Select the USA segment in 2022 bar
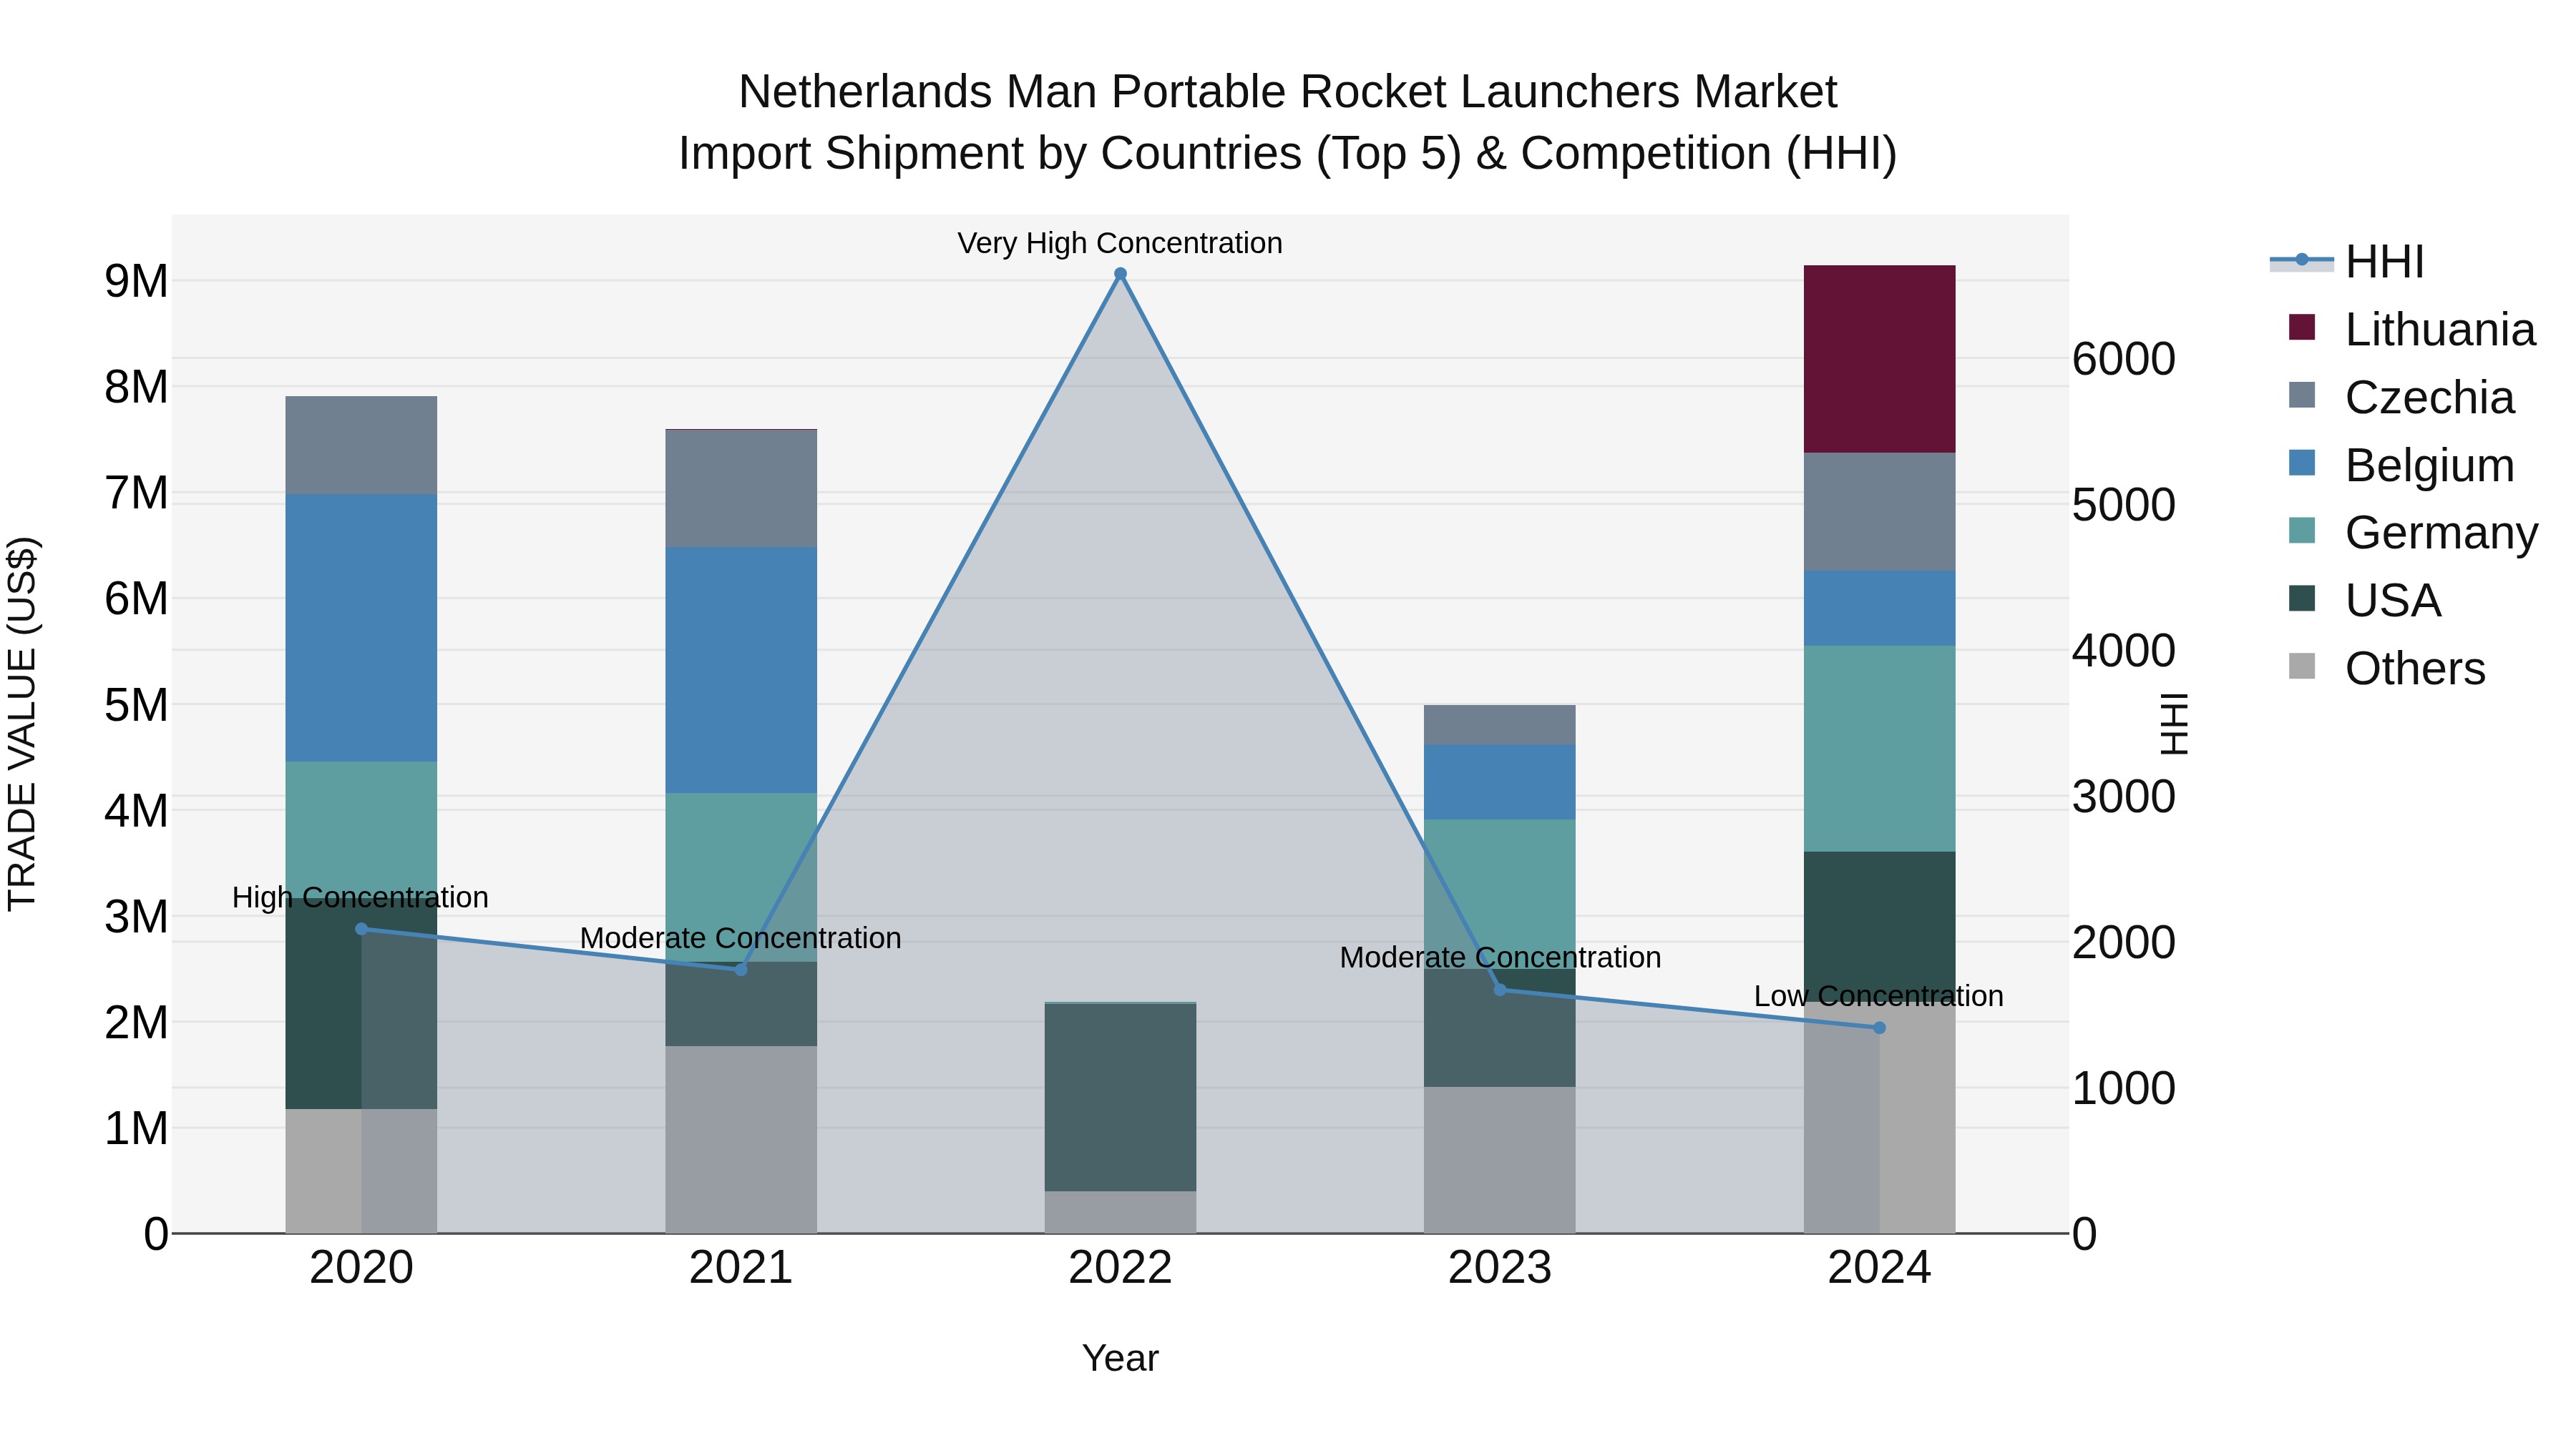Viewport: 2576px width, 1448px height. (1120, 1097)
